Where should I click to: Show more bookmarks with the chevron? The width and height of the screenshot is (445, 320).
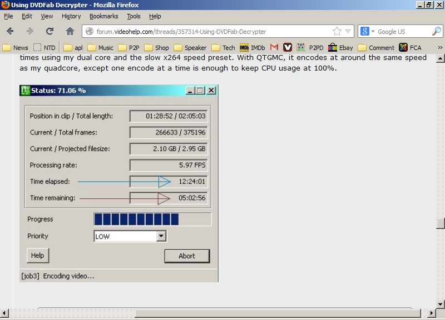440,47
